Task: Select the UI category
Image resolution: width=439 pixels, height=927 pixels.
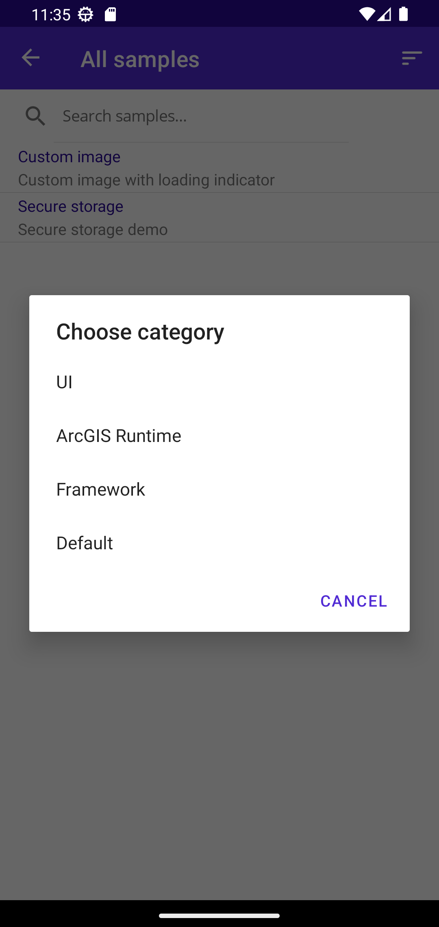Action: [219, 382]
